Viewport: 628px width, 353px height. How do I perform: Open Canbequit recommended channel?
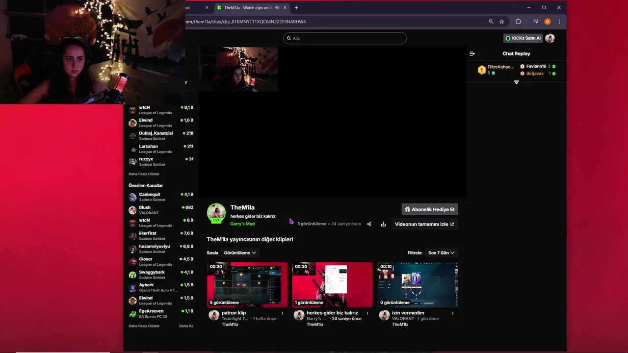tap(161, 197)
